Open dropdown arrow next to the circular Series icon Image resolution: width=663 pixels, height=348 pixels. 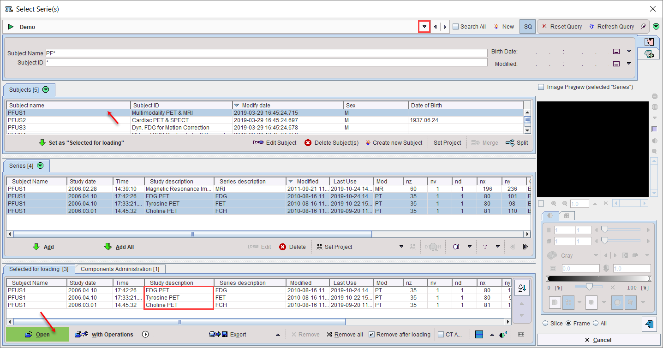(x=470, y=247)
